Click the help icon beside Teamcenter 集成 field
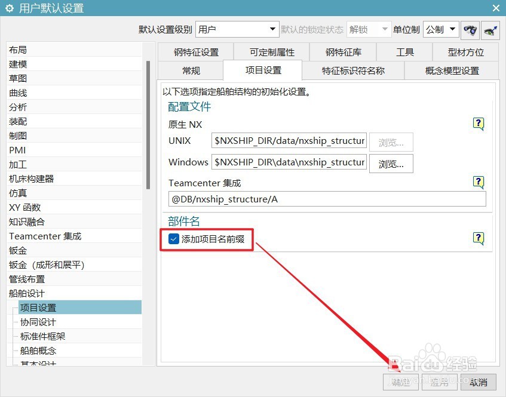506x397 pixels. (478, 182)
